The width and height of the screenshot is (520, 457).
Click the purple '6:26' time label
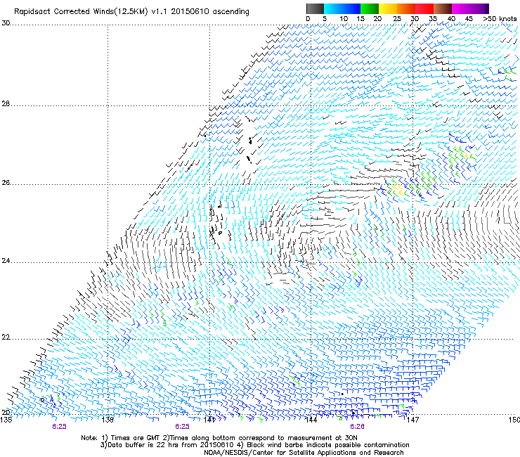(x=357, y=427)
